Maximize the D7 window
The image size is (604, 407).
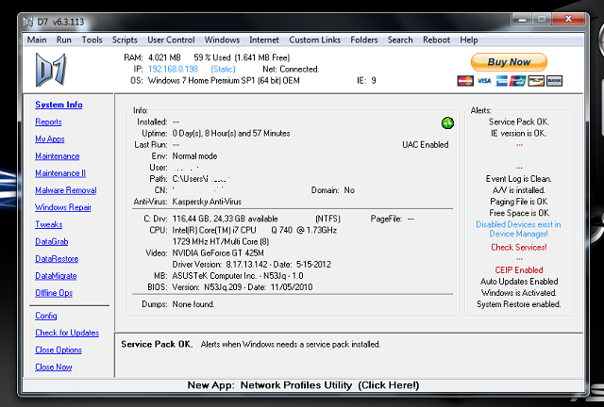542,19
